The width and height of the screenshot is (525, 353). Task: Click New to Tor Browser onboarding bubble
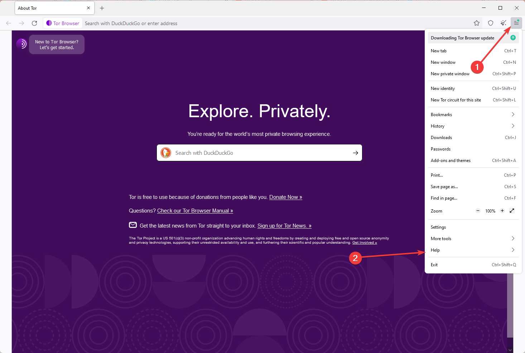(x=57, y=44)
